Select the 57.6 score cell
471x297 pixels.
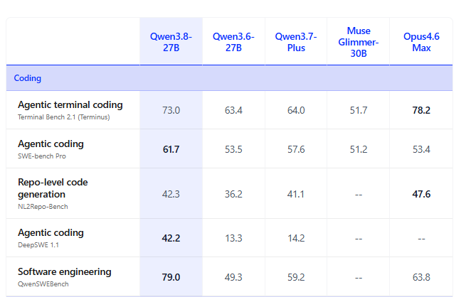(296, 149)
